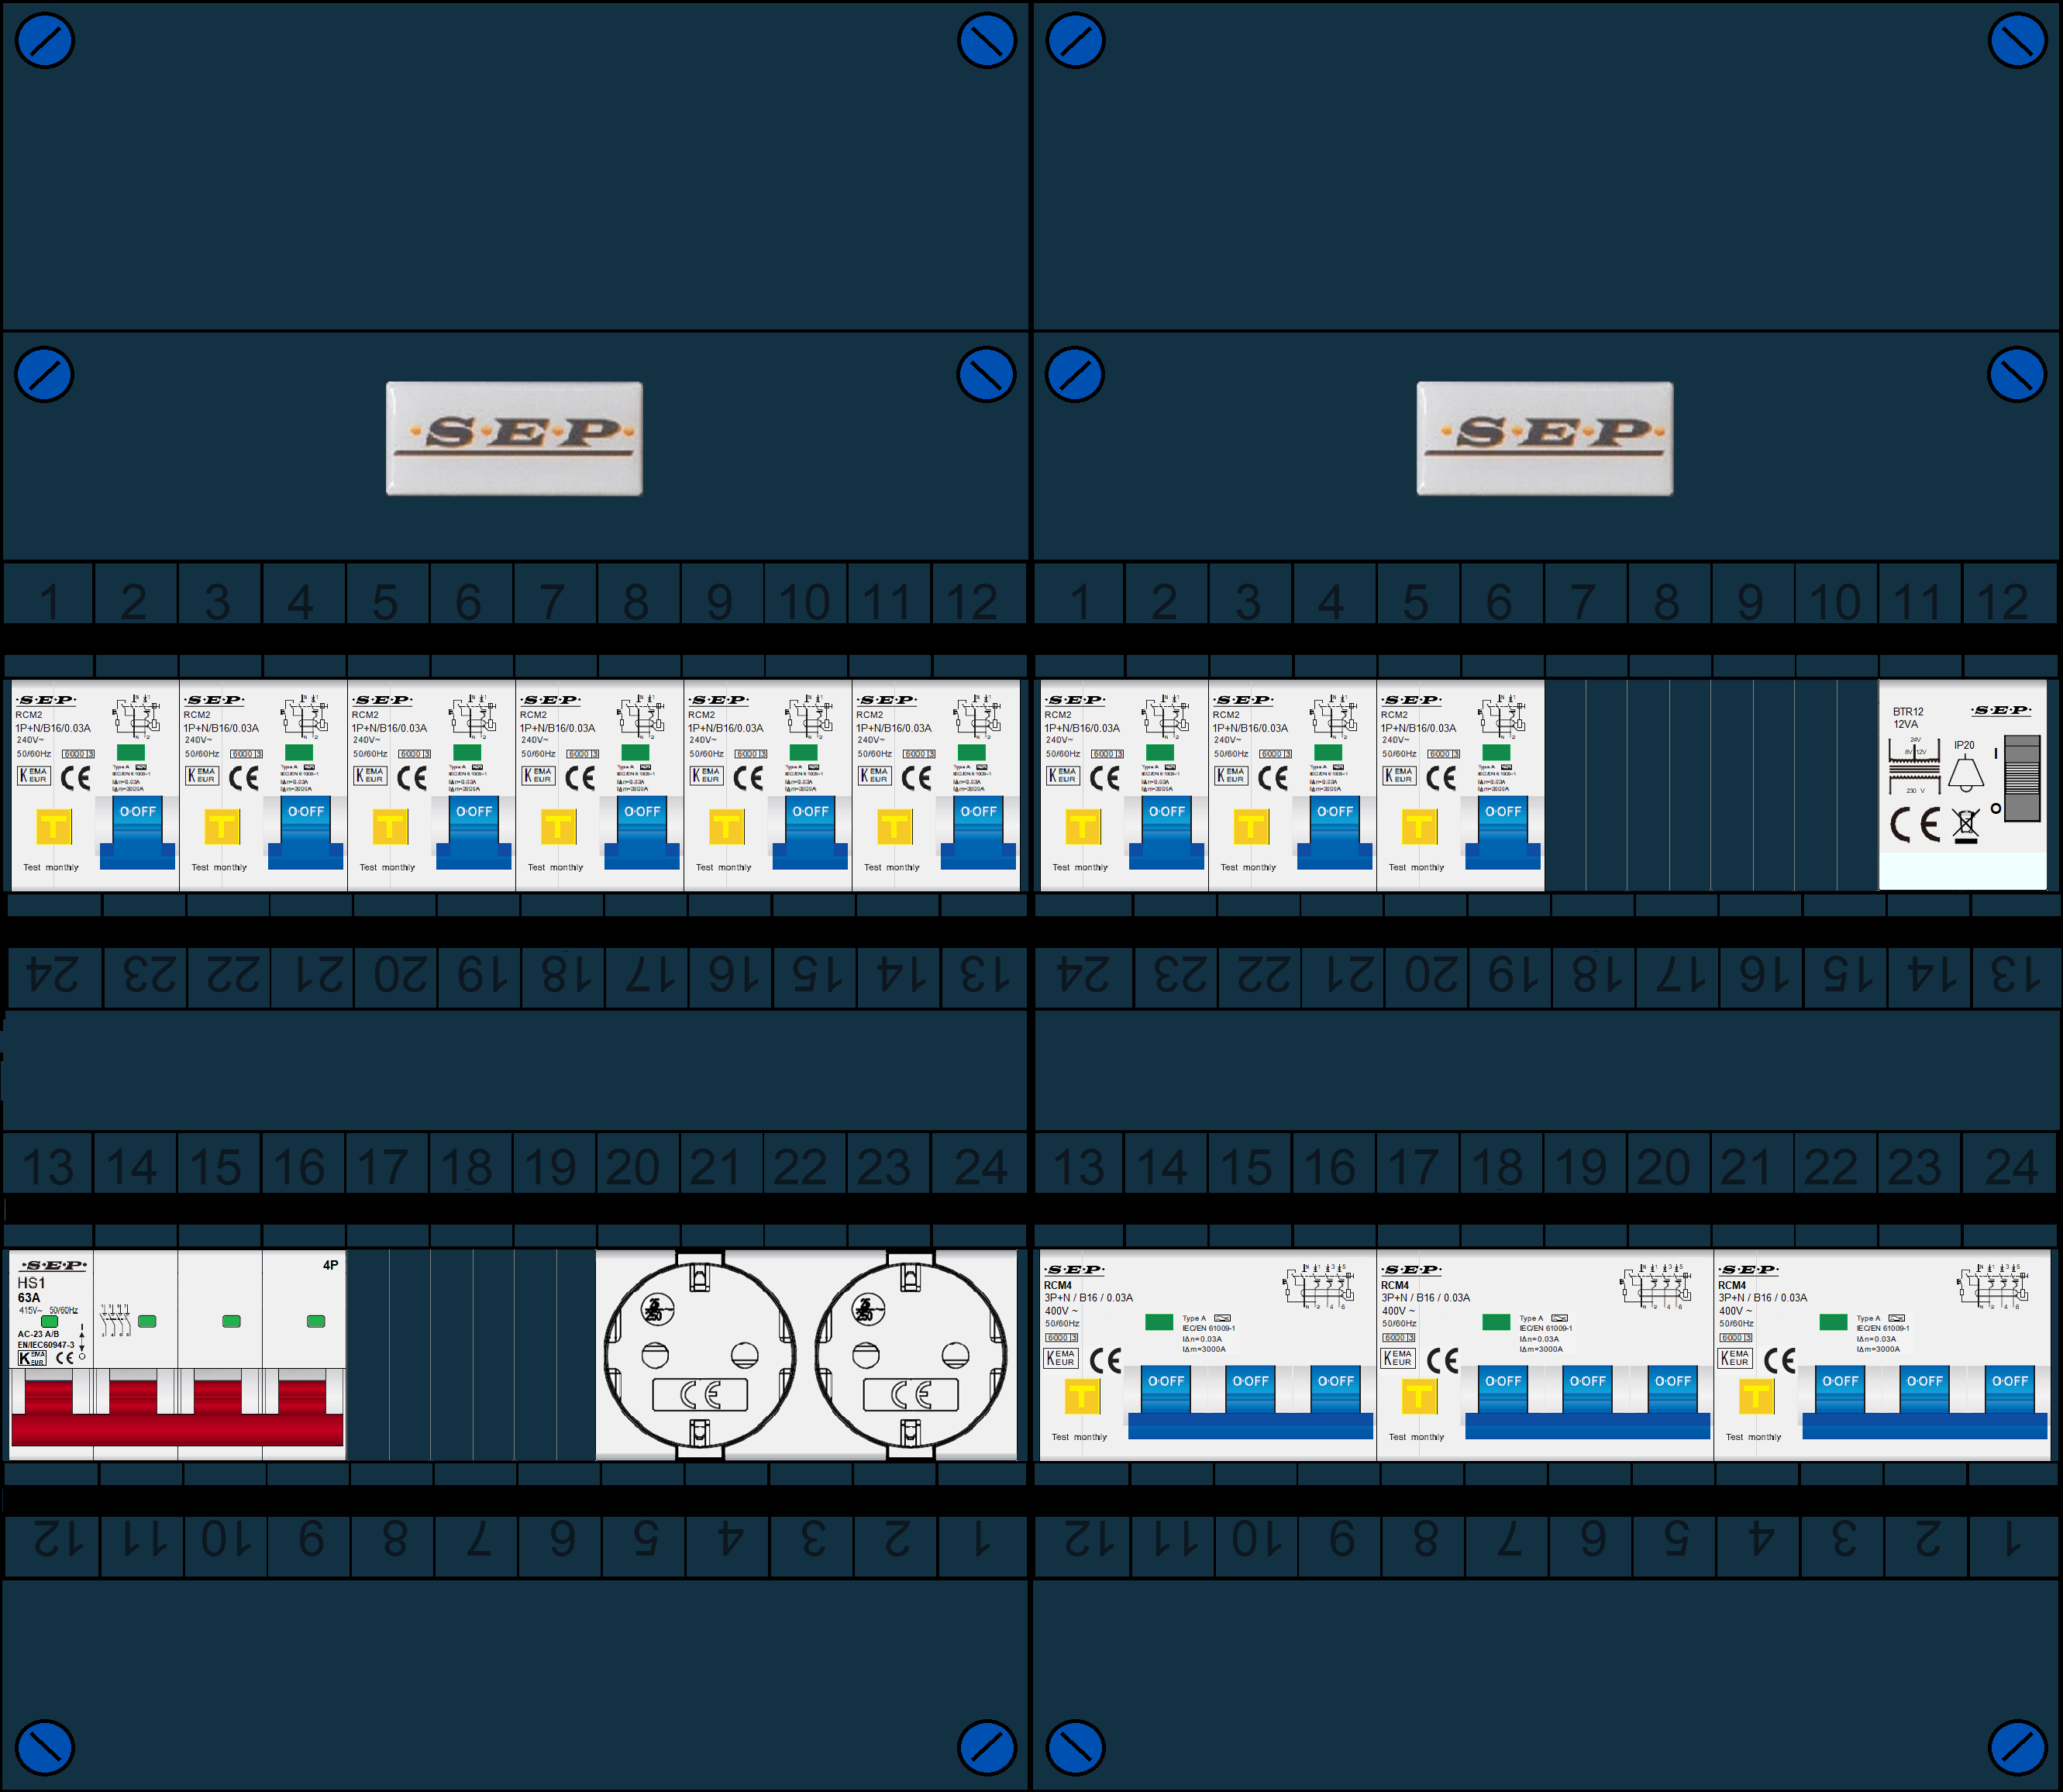Click the crossed-out bin symbol on BTR12 transformer
Image resolution: width=2063 pixels, height=1792 pixels.
(x=1965, y=826)
